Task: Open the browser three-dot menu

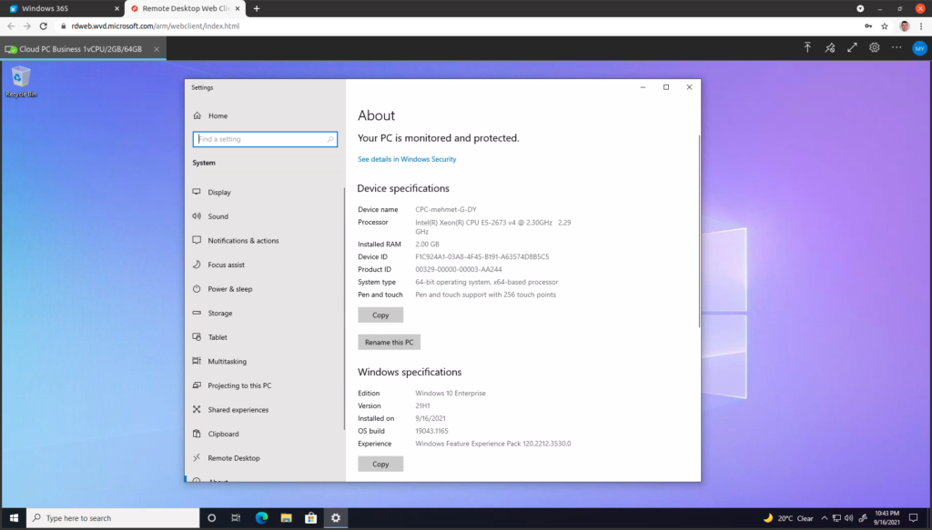Action: pos(921,26)
